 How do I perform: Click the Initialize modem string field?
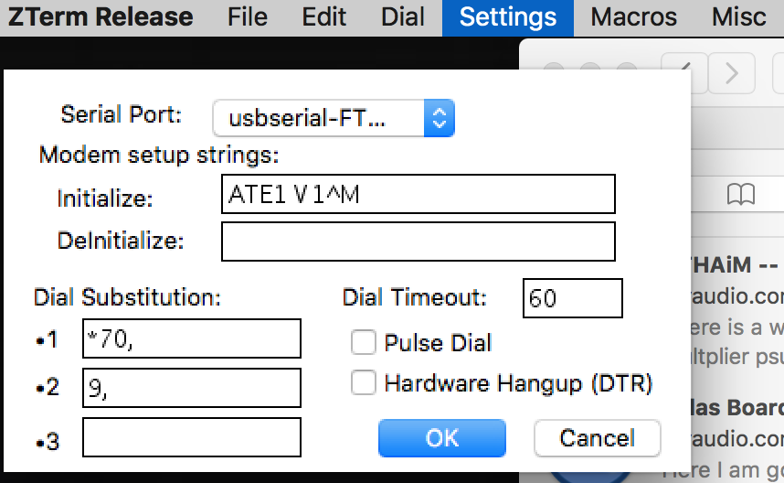point(418,194)
